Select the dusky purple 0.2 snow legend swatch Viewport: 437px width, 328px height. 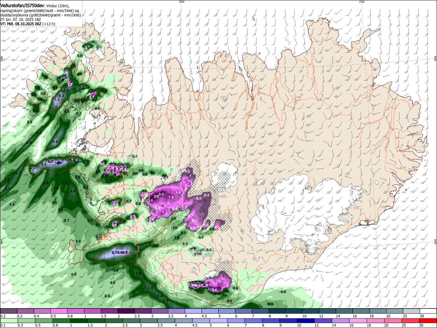pos(9,311)
